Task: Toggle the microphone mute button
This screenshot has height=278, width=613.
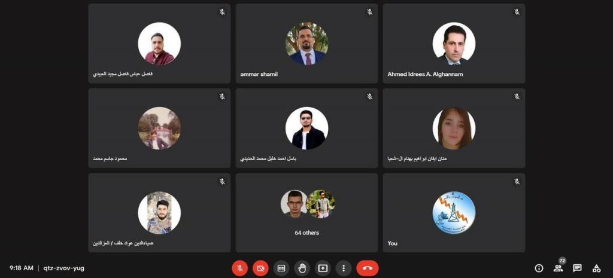Action: [x=239, y=268]
